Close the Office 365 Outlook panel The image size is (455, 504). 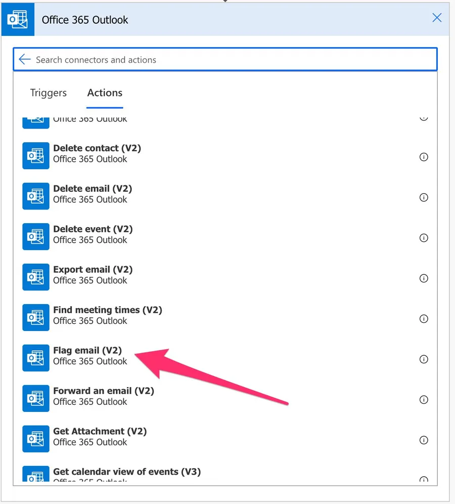click(x=437, y=18)
